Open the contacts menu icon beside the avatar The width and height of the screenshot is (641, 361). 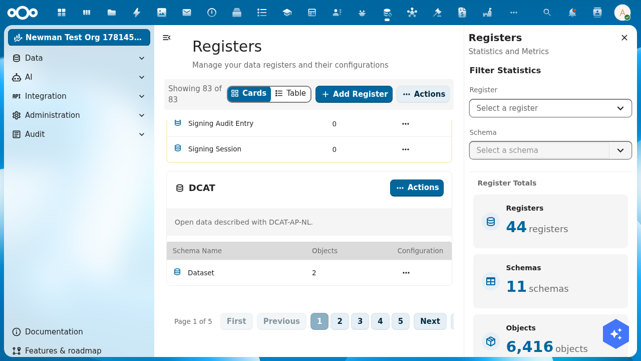tap(597, 13)
